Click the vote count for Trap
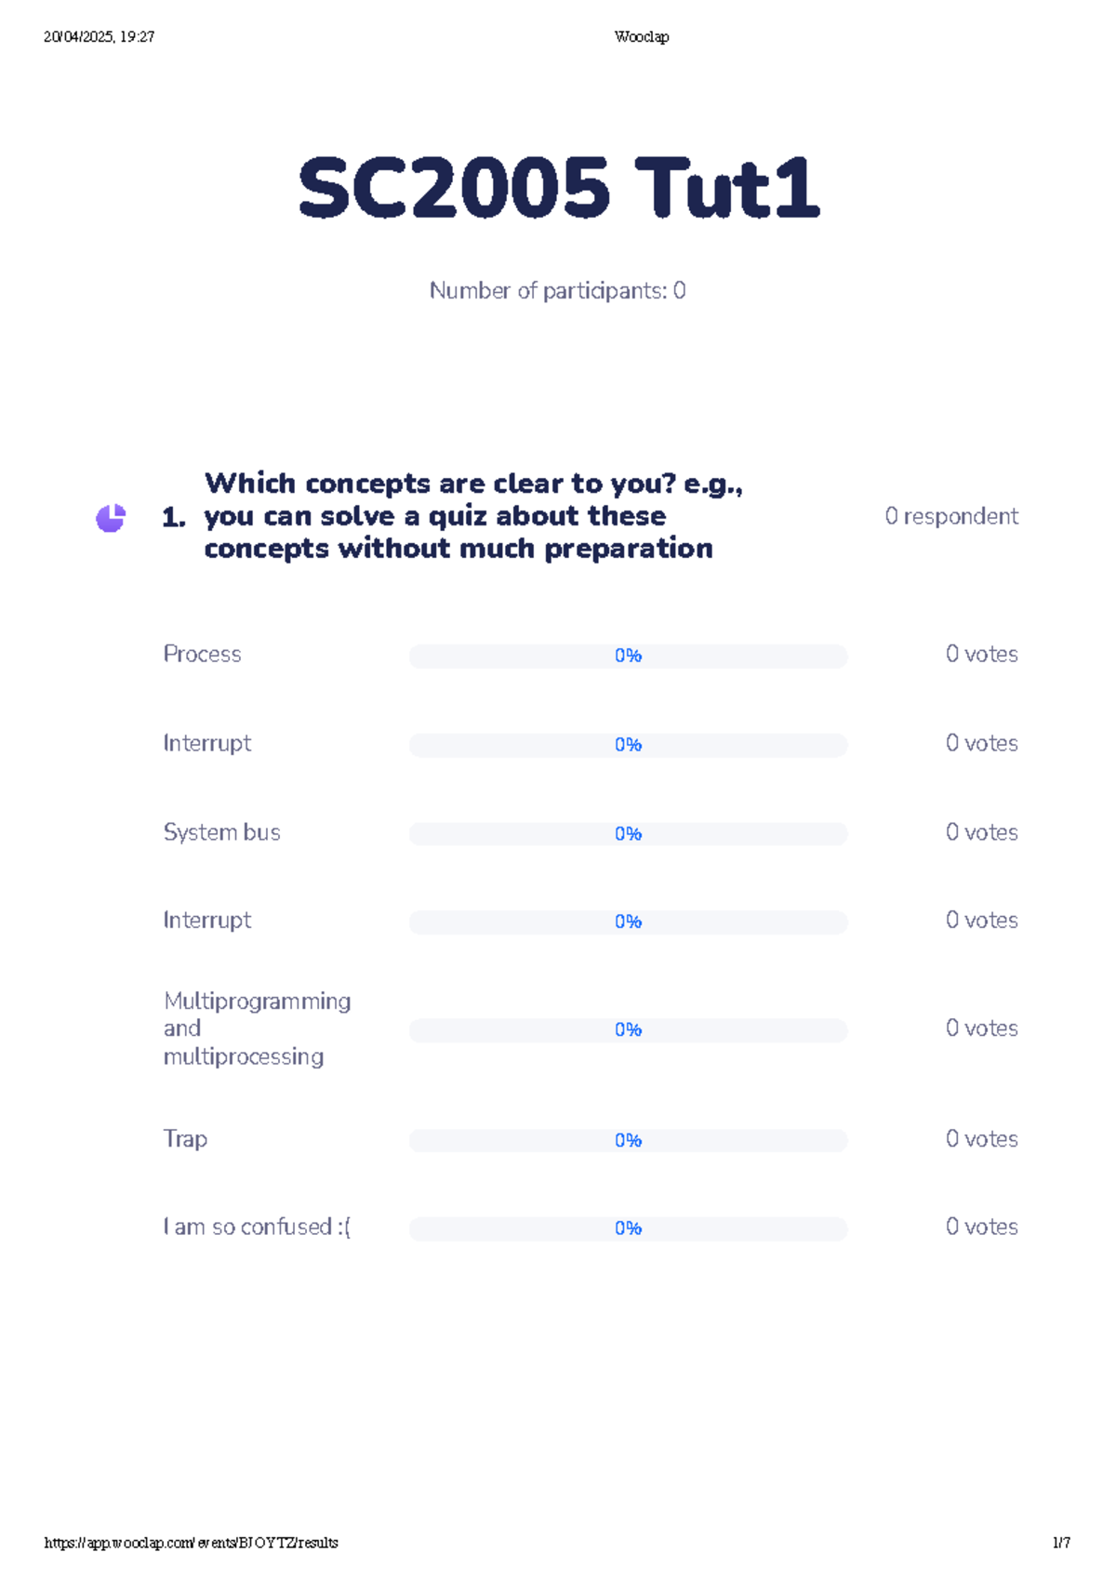 point(981,1139)
